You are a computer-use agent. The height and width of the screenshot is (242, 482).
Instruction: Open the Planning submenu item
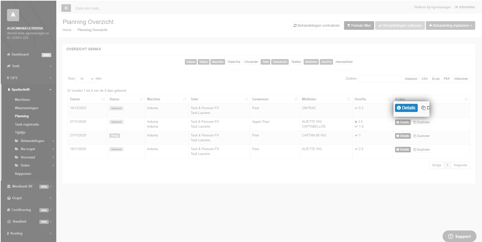[x=22, y=116]
